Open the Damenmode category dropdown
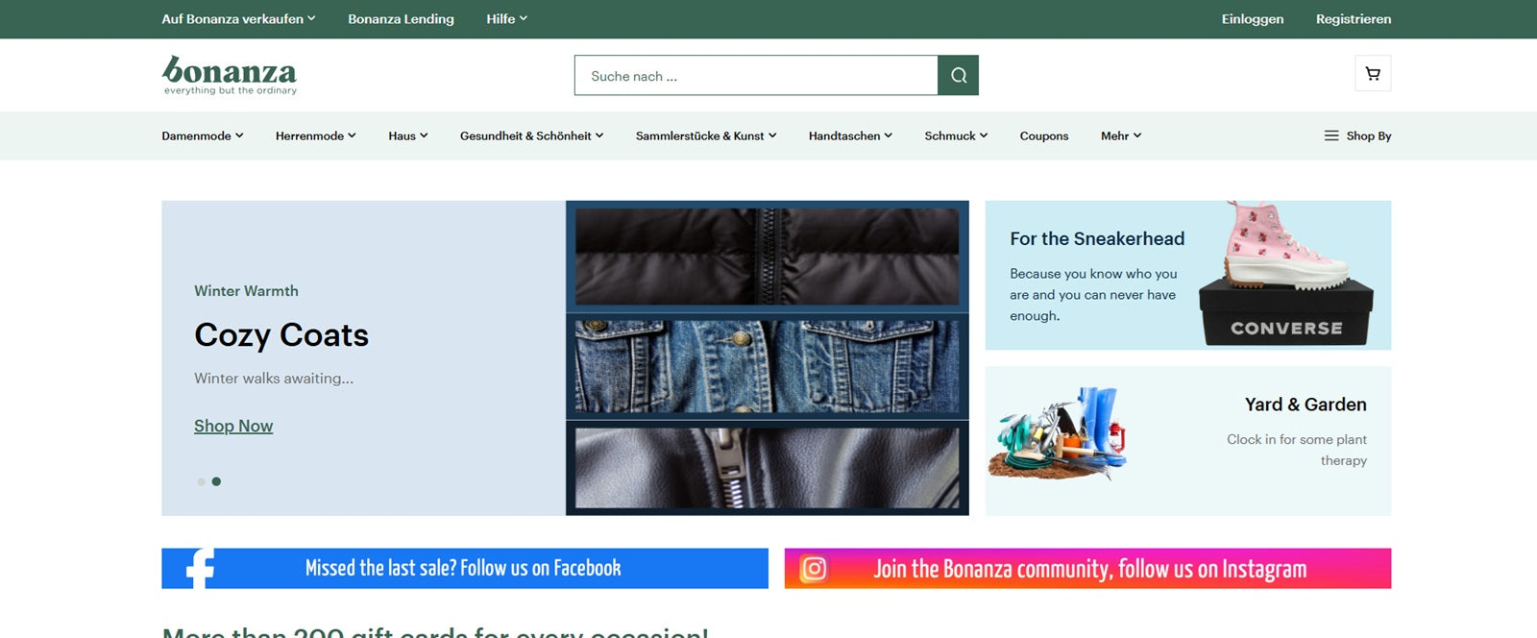 (x=202, y=135)
